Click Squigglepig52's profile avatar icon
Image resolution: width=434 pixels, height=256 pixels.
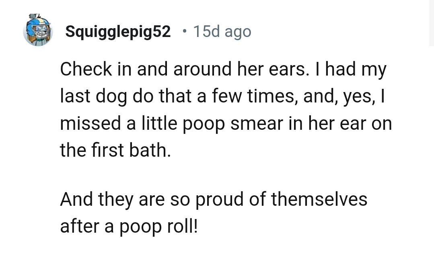[38, 31]
